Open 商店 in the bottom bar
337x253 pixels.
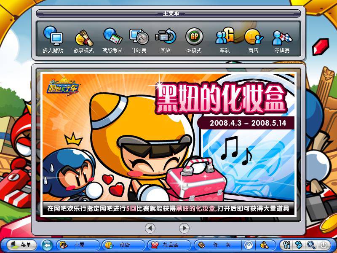pos(123,245)
